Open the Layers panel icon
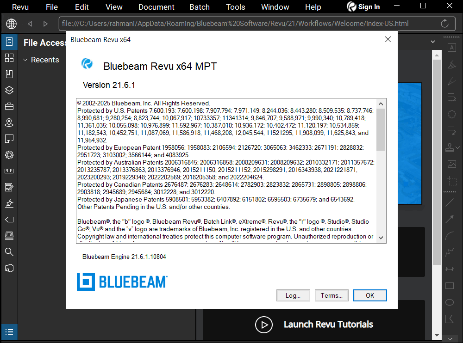463x343 pixels. pyautogui.click(x=9, y=90)
